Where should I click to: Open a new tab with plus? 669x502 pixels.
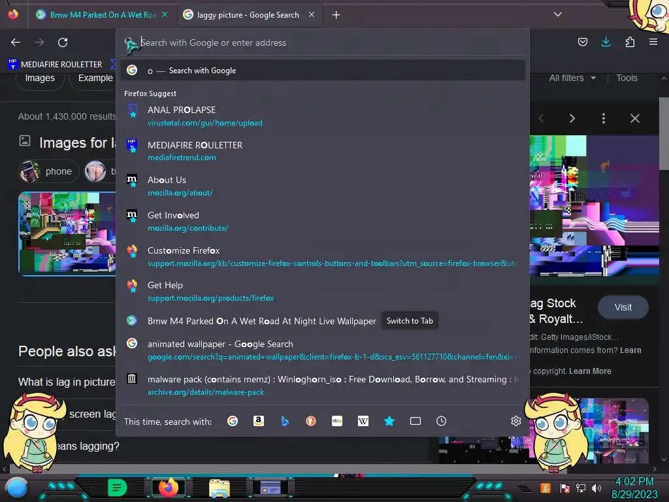336,15
